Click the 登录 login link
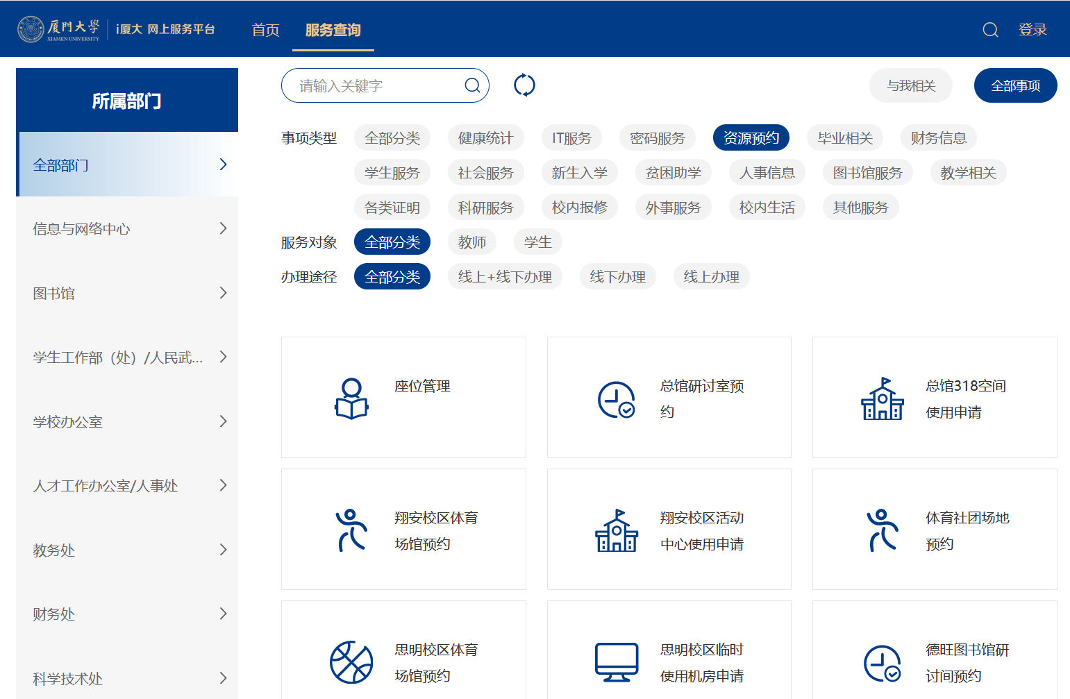This screenshot has height=699, width=1070. click(x=1032, y=30)
